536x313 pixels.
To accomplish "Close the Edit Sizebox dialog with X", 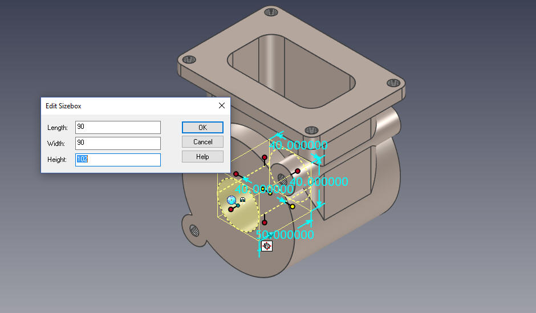I will [x=221, y=105].
